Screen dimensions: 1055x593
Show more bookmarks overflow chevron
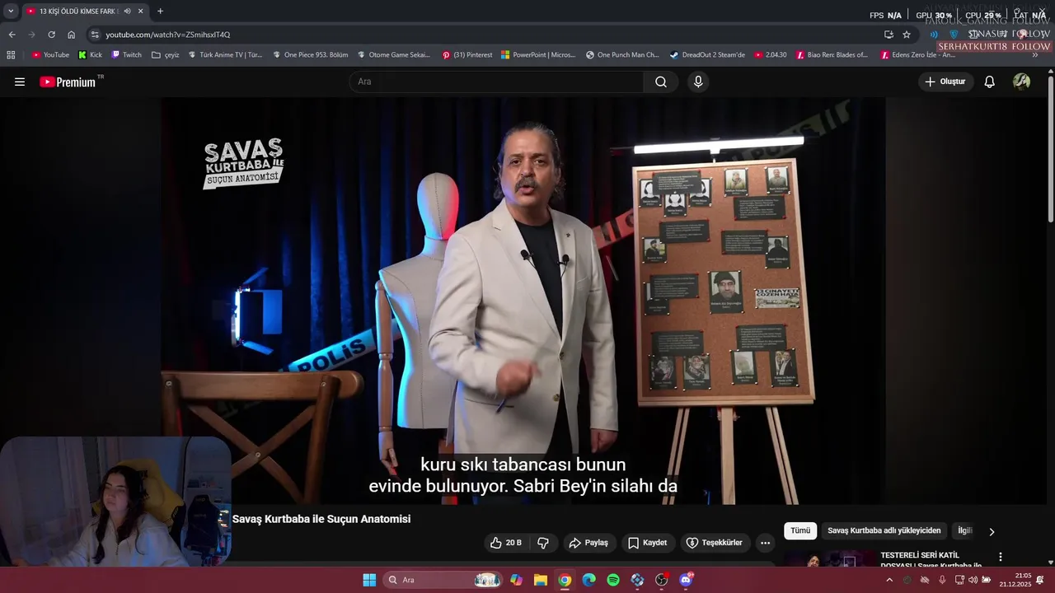pos(1035,55)
